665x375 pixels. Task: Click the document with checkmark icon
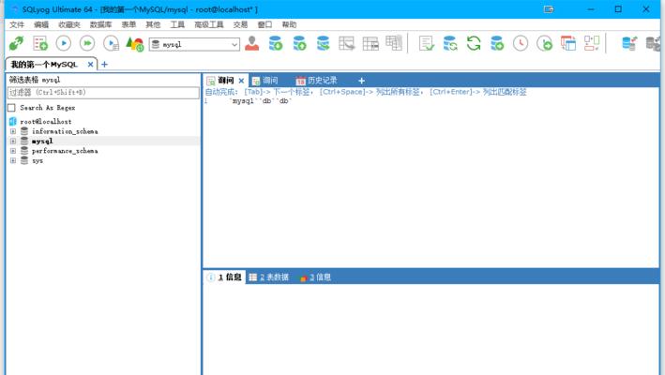point(426,43)
